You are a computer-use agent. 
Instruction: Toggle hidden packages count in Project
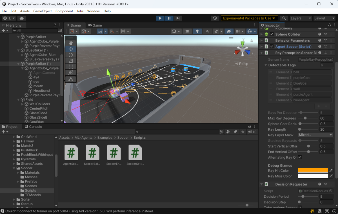[x=252, y=132]
